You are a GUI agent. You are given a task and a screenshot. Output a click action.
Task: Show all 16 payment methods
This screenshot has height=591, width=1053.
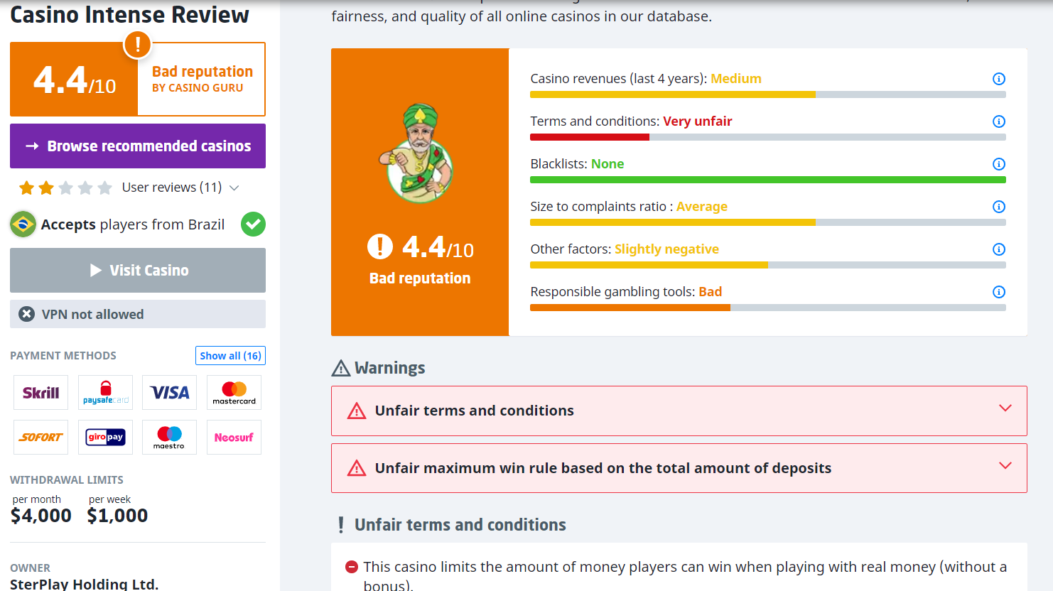230,356
